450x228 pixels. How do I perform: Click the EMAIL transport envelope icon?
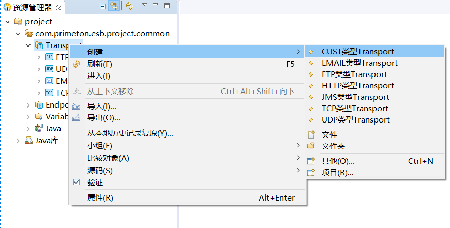click(x=49, y=81)
